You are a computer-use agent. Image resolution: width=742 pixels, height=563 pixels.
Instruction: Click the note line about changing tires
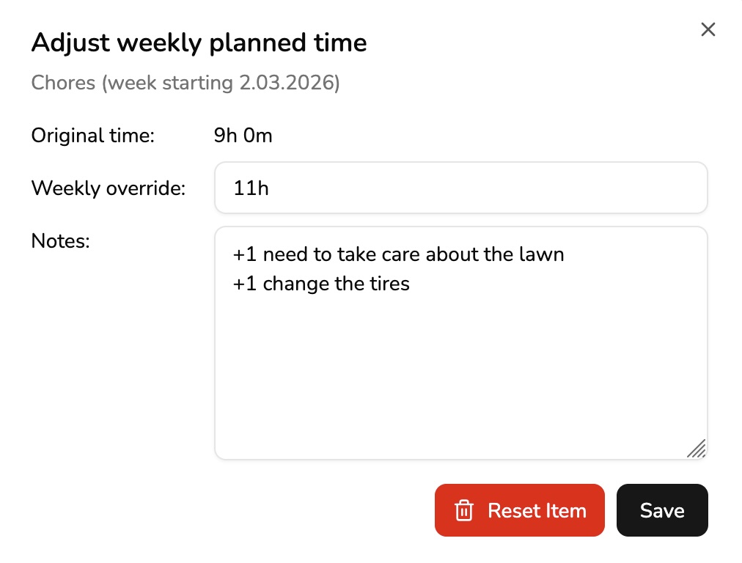[x=320, y=284]
